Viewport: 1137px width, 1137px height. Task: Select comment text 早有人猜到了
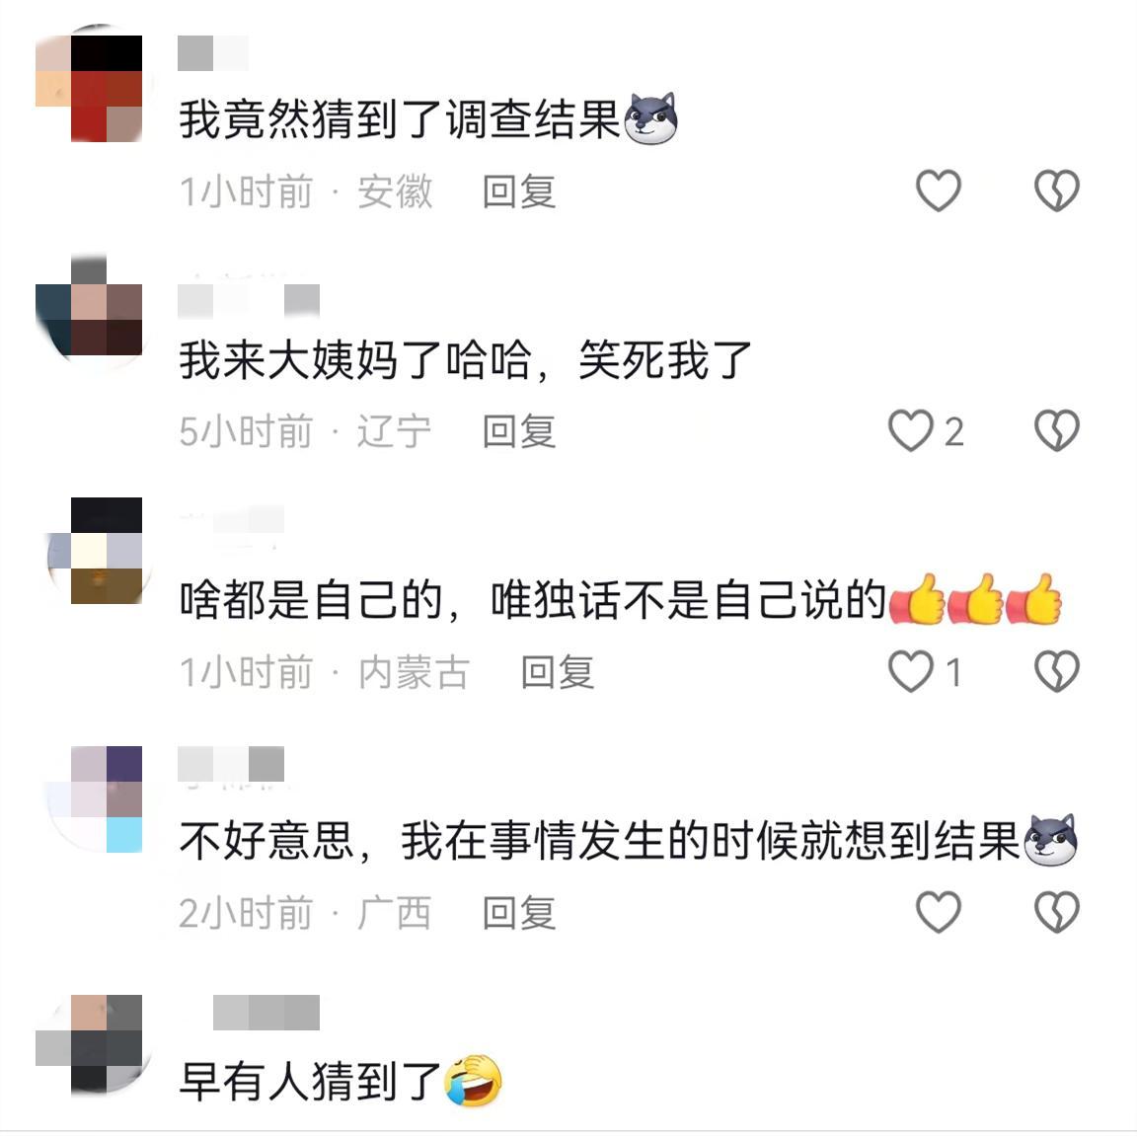click(x=310, y=1081)
